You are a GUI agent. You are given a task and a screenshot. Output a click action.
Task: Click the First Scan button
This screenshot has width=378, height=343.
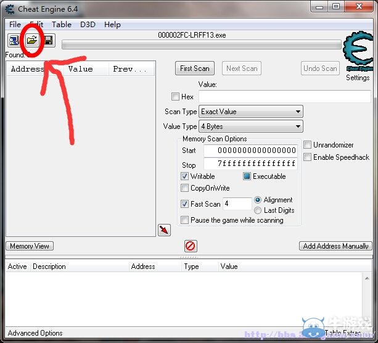click(x=195, y=68)
